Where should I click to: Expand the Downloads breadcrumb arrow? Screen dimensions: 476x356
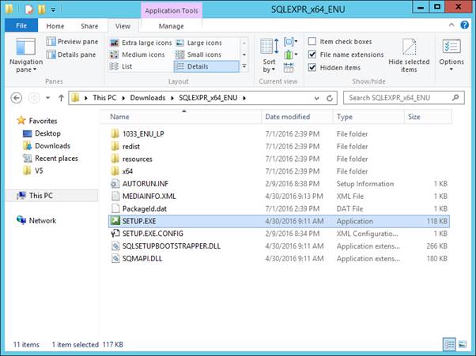coord(172,98)
